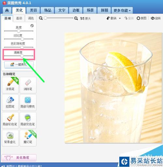Screen dimensions: 163x167
Task: Click the zoom in magnifier icon
Action: tap(76, 18)
